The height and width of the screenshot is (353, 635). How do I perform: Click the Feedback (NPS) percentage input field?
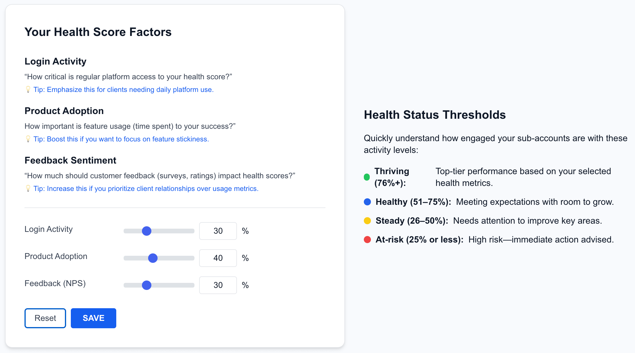point(218,285)
